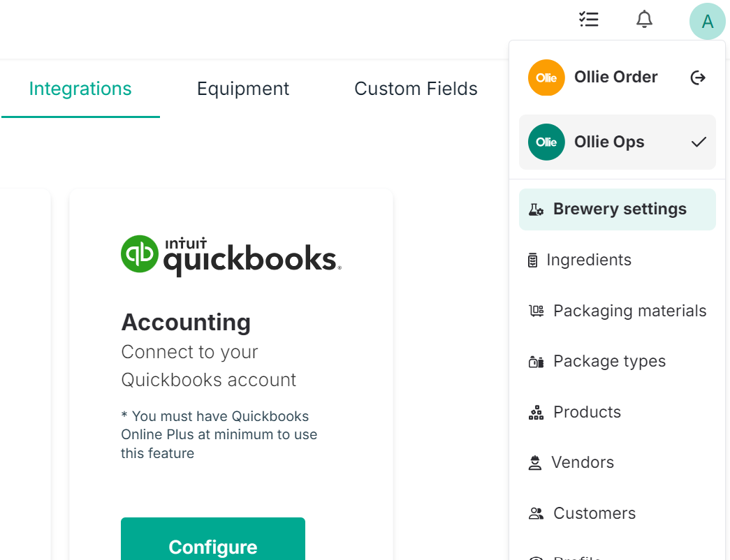Viewport: 730px width, 560px height.
Task: Open Packaging materials menu item
Action: (x=618, y=311)
